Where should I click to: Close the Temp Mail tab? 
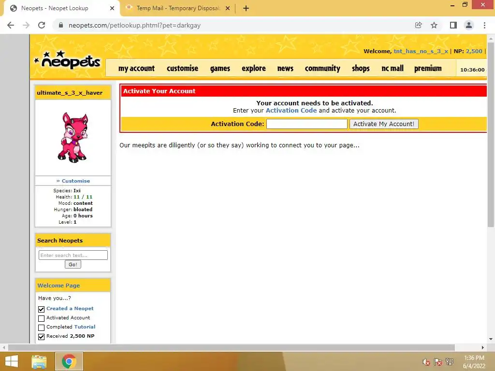(228, 8)
